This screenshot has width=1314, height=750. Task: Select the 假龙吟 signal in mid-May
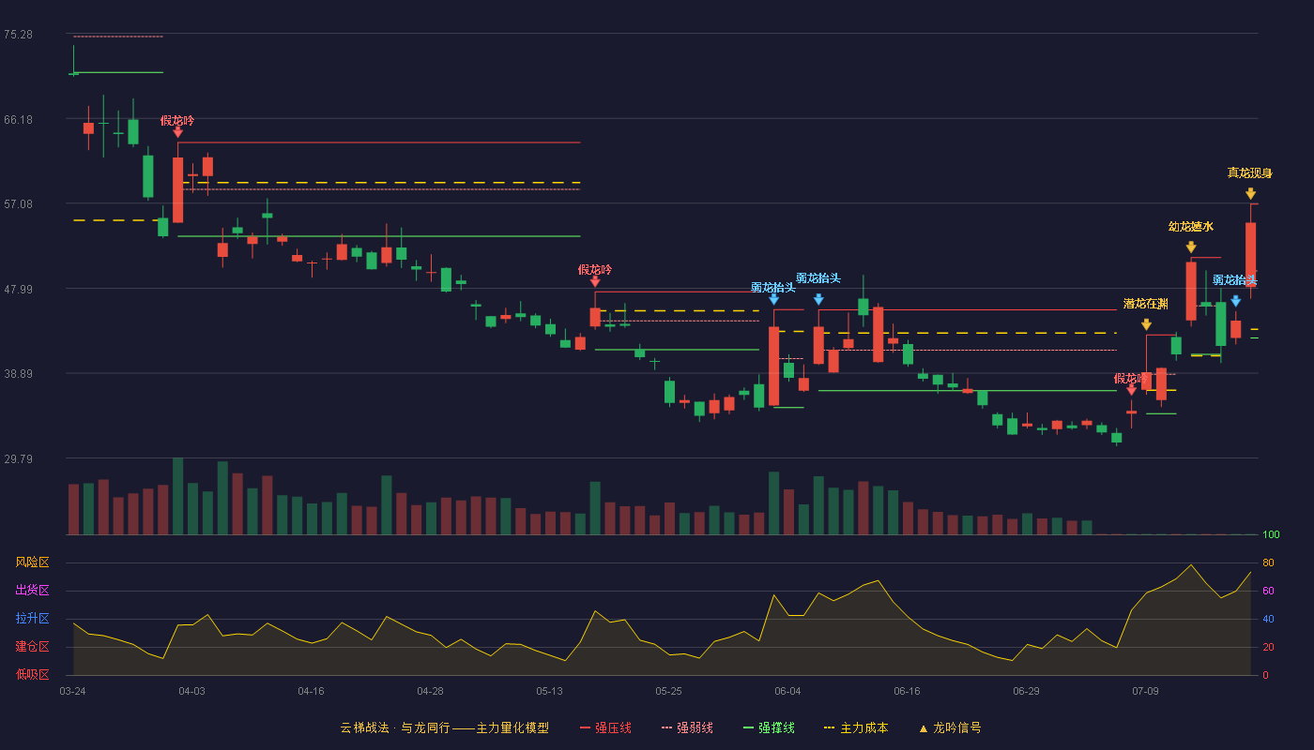(595, 281)
